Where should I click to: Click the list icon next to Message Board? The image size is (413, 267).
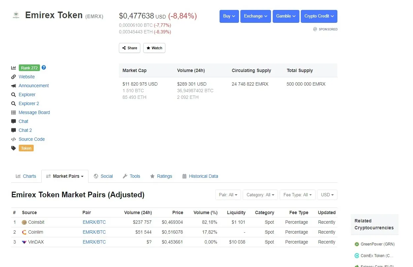pos(14,112)
